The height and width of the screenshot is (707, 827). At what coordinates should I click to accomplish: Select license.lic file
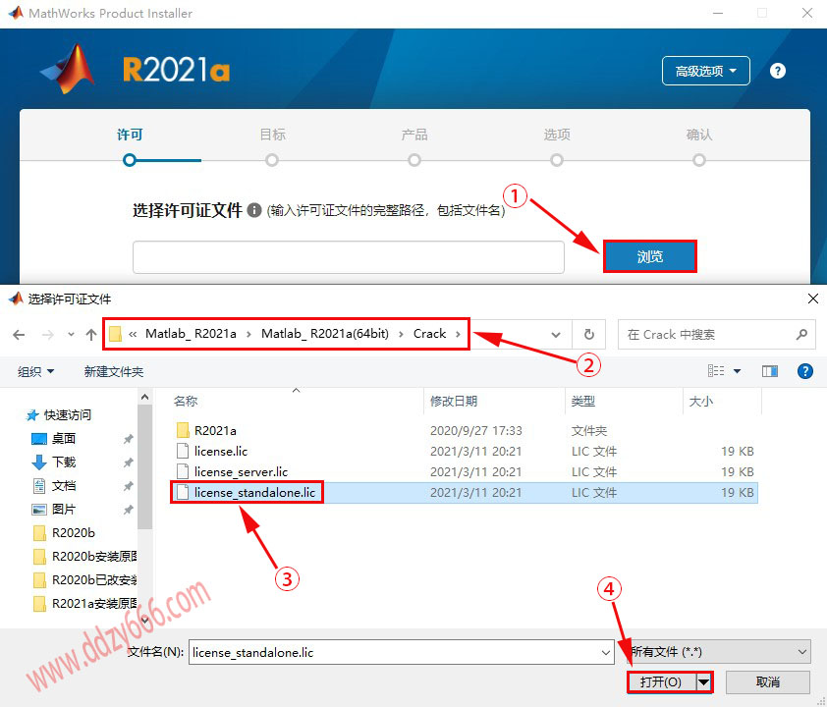220,452
